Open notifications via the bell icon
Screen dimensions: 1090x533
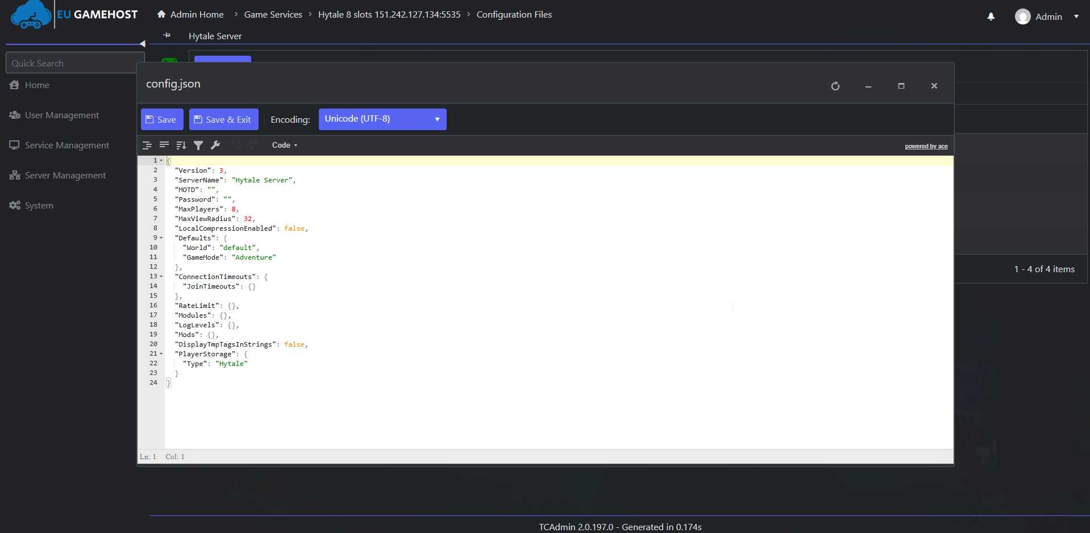pyautogui.click(x=991, y=16)
